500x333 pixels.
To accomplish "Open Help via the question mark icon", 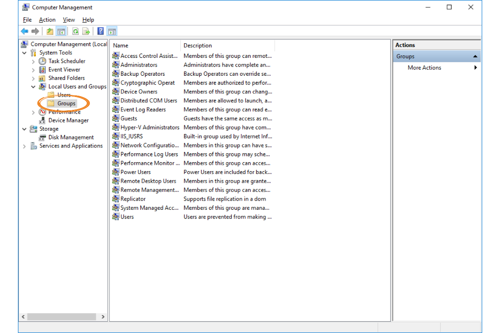I will pos(100,31).
